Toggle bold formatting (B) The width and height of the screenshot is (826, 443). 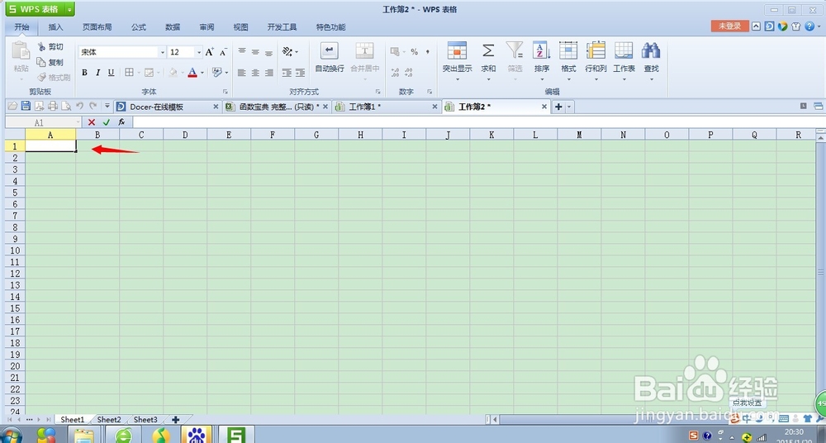84,73
